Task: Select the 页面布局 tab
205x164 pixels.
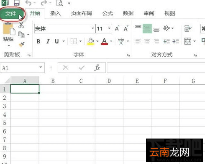Action: (82, 13)
